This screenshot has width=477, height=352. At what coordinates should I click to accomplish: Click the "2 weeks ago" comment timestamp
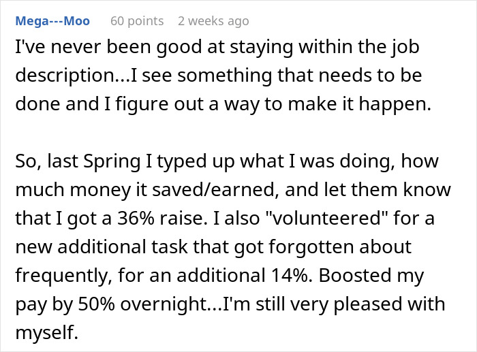213,21
